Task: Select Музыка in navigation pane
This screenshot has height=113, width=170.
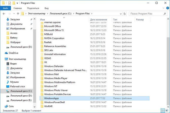Action: coord(14,82)
